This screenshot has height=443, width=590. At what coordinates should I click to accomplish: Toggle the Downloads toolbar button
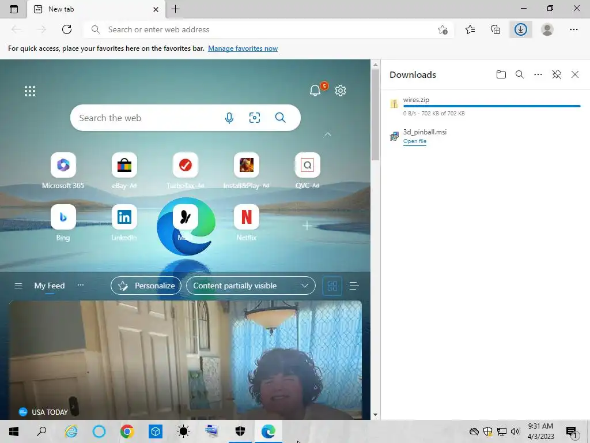(521, 29)
